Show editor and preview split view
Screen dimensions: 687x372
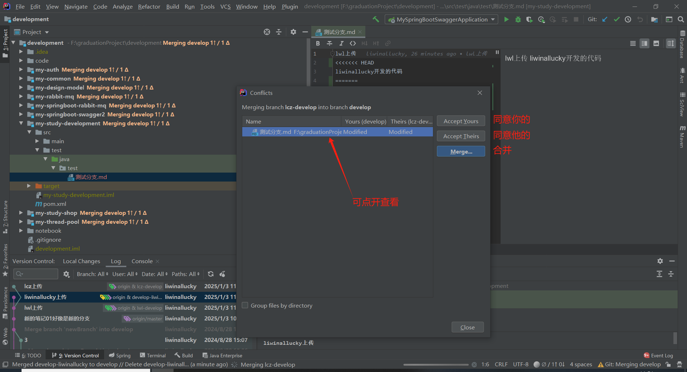tap(644, 43)
